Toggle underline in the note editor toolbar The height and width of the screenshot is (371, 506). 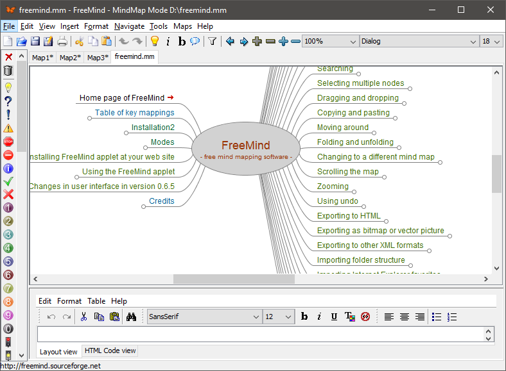pyautogui.click(x=334, y=317)
